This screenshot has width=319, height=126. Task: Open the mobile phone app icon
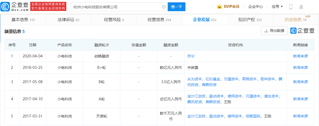291,7
